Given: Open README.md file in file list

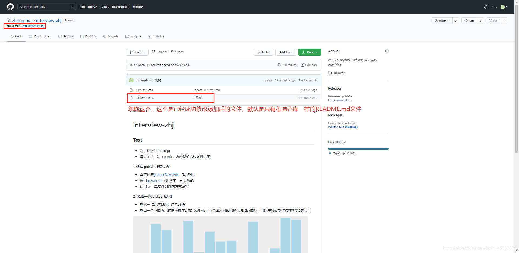Looking at the screenshot, I should (x=145, y=90).
